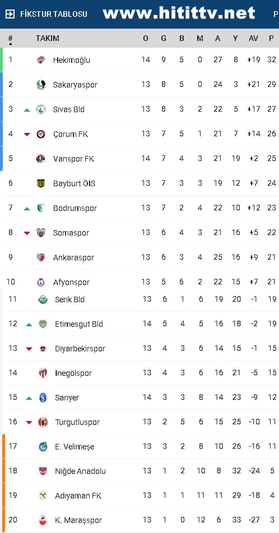Click the Ankaraspor club logo
This screenshot has width=279, height=533.
pyautogui.click(x=41, y=258)
